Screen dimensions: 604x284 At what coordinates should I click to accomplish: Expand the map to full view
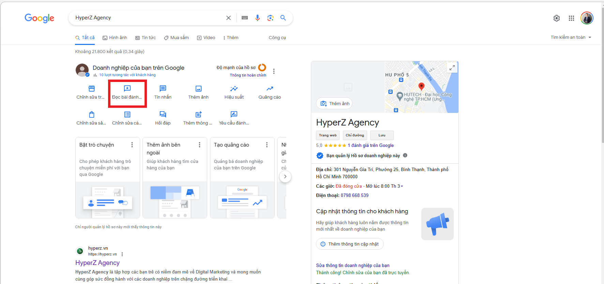click(x=452, y=68)
